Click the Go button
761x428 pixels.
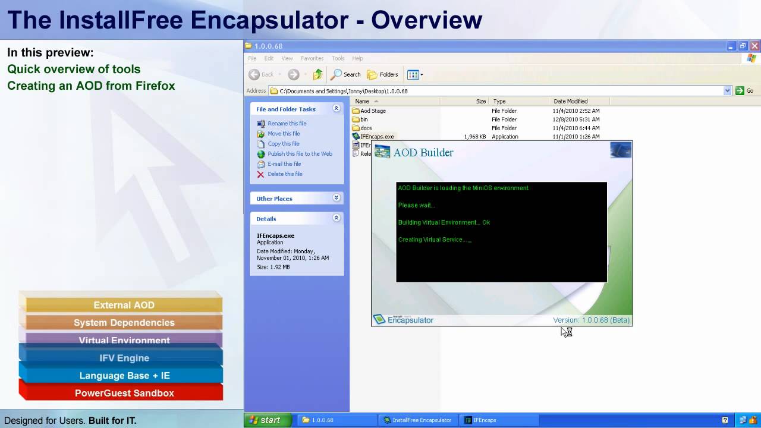tap(744, 91)
